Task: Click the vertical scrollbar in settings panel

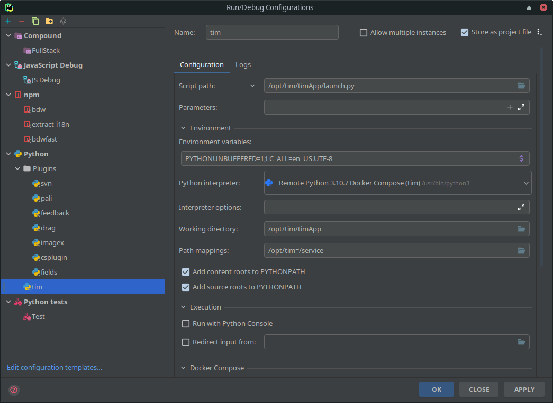Action: pyautogui.click(x=541, y=157)
